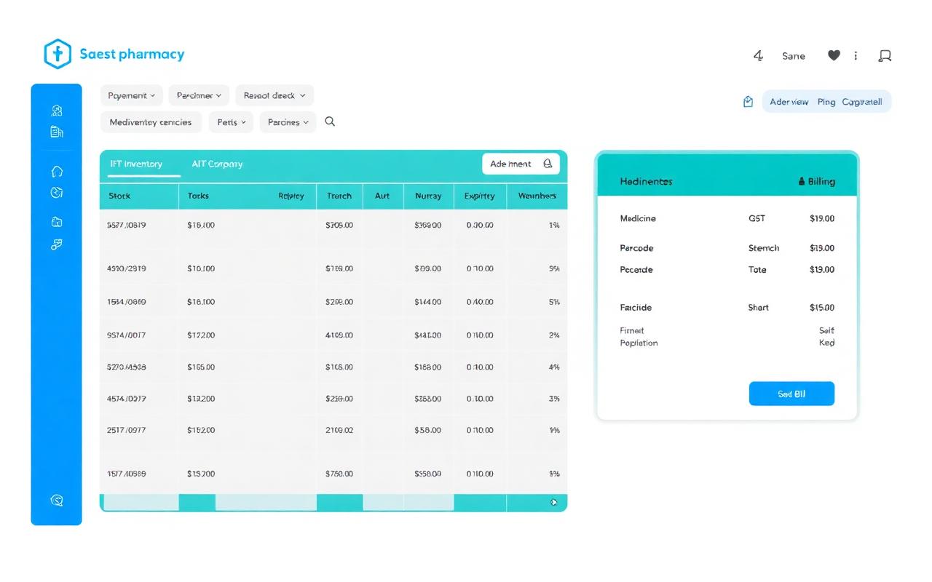Click the Ade iment button
Image resolution: width=932 pixels, height=582 pixels.
click(x=521, y=164)
